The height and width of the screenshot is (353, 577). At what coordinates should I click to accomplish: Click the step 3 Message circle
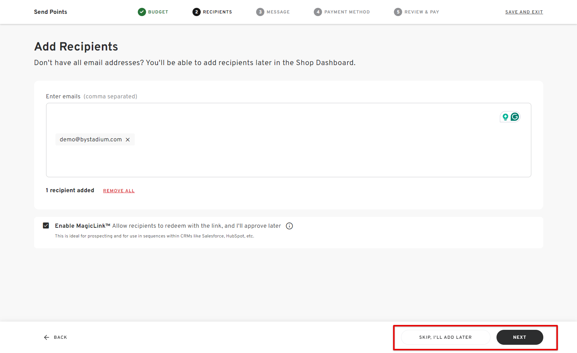click(x=260, y=12)
